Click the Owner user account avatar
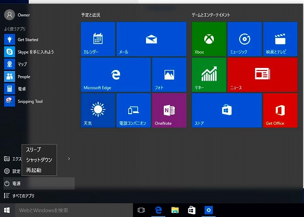The height and width of the screenshot is (217, 304). [10, 15]
